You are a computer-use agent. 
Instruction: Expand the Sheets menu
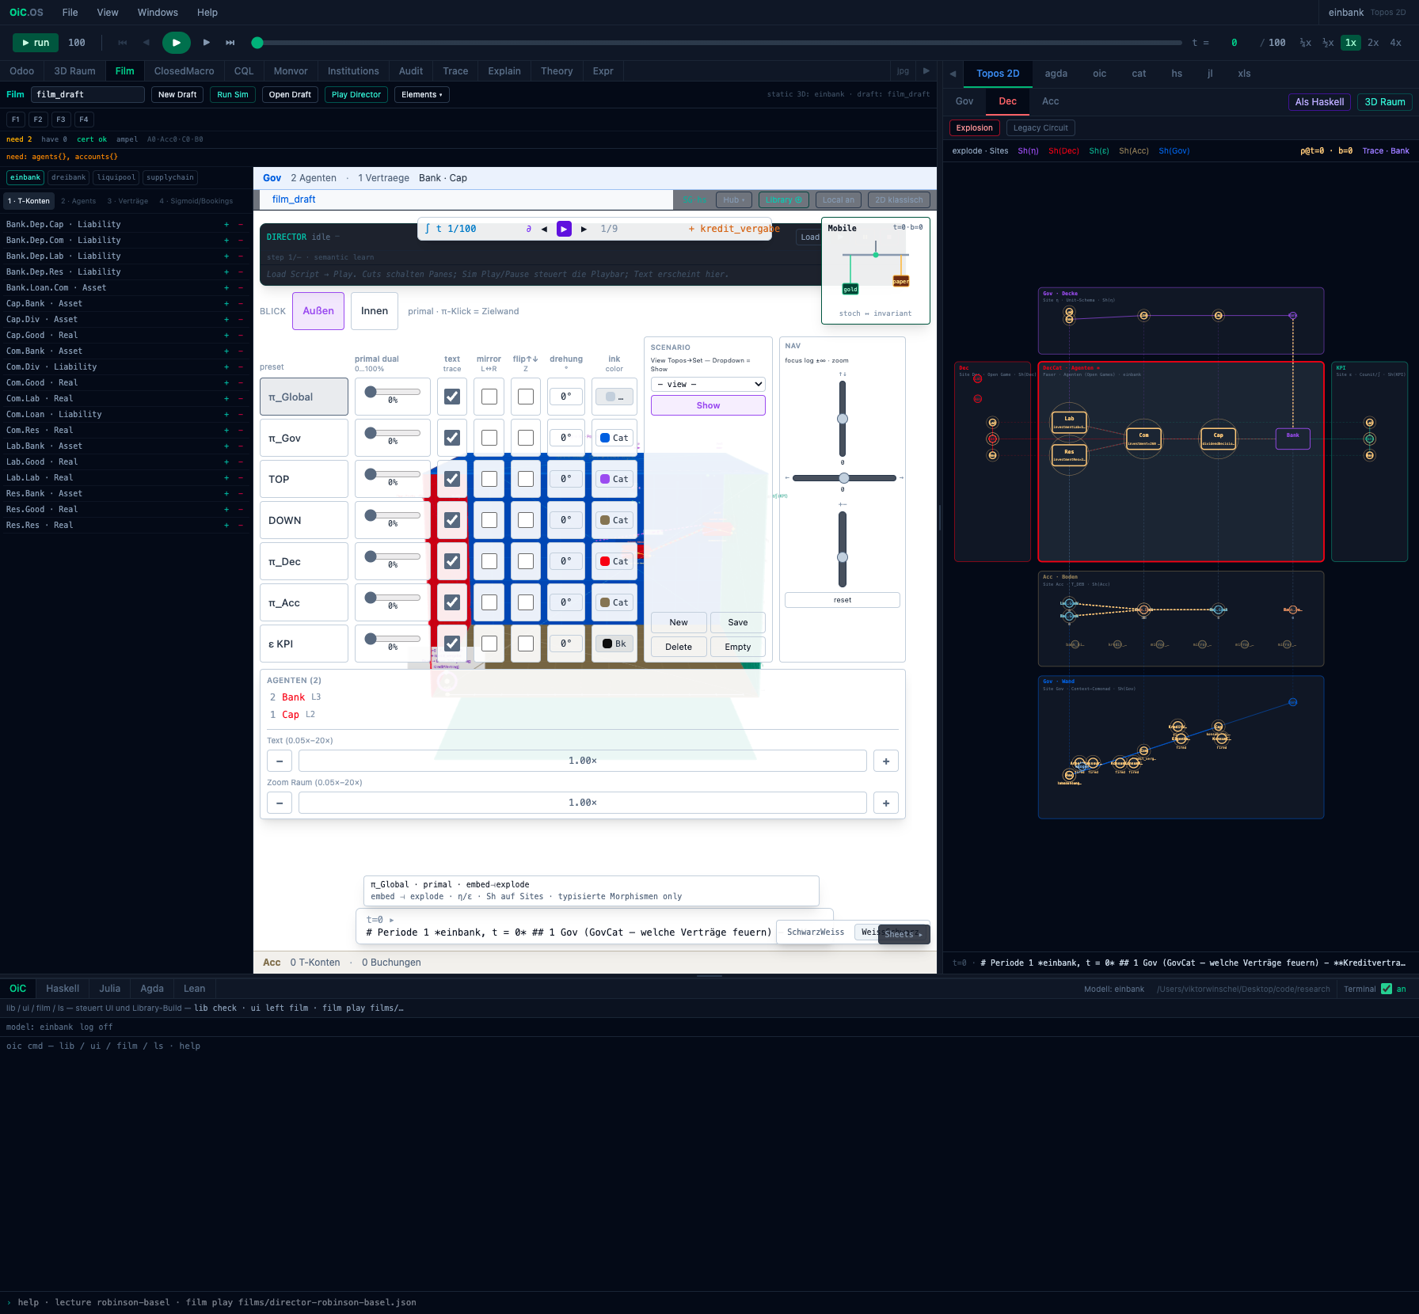(904, 935)
